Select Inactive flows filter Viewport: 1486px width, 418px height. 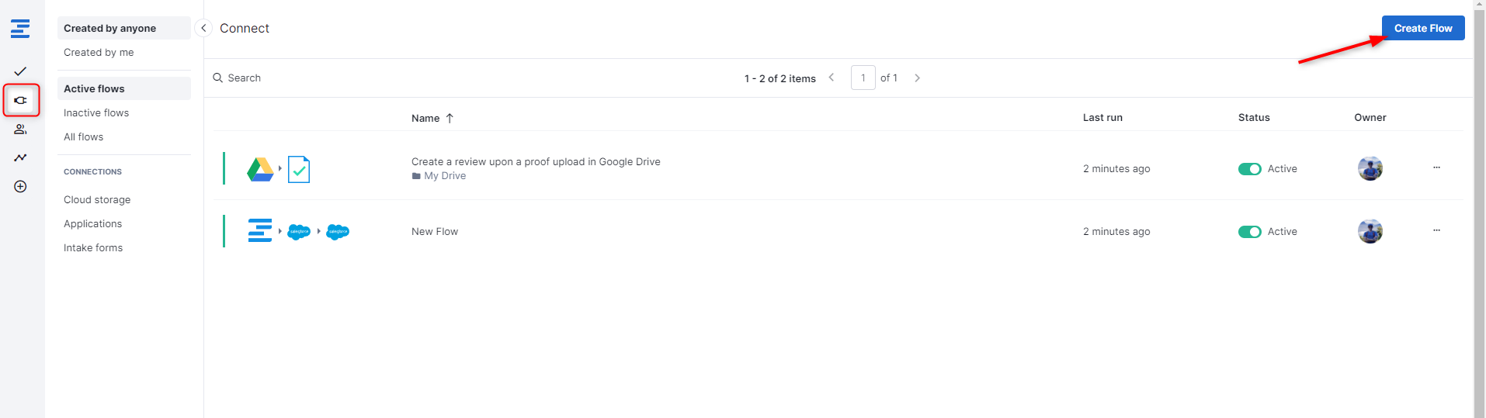(x=124, y=112)
